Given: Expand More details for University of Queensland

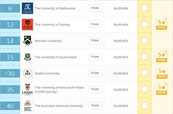Looking at the screenshot, I should [x=95, y=57].
